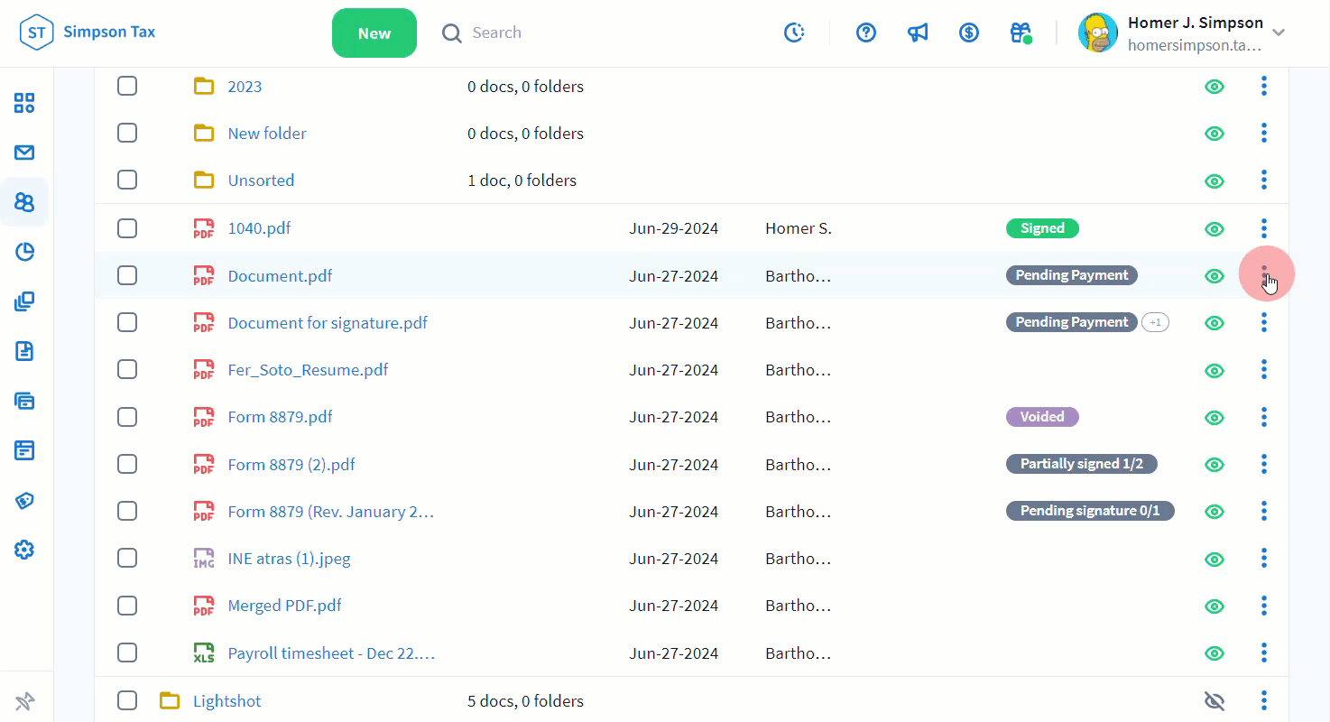Open three-dot menu for 2023 folder
1330x722 pixels.
tap(1263, 87)
